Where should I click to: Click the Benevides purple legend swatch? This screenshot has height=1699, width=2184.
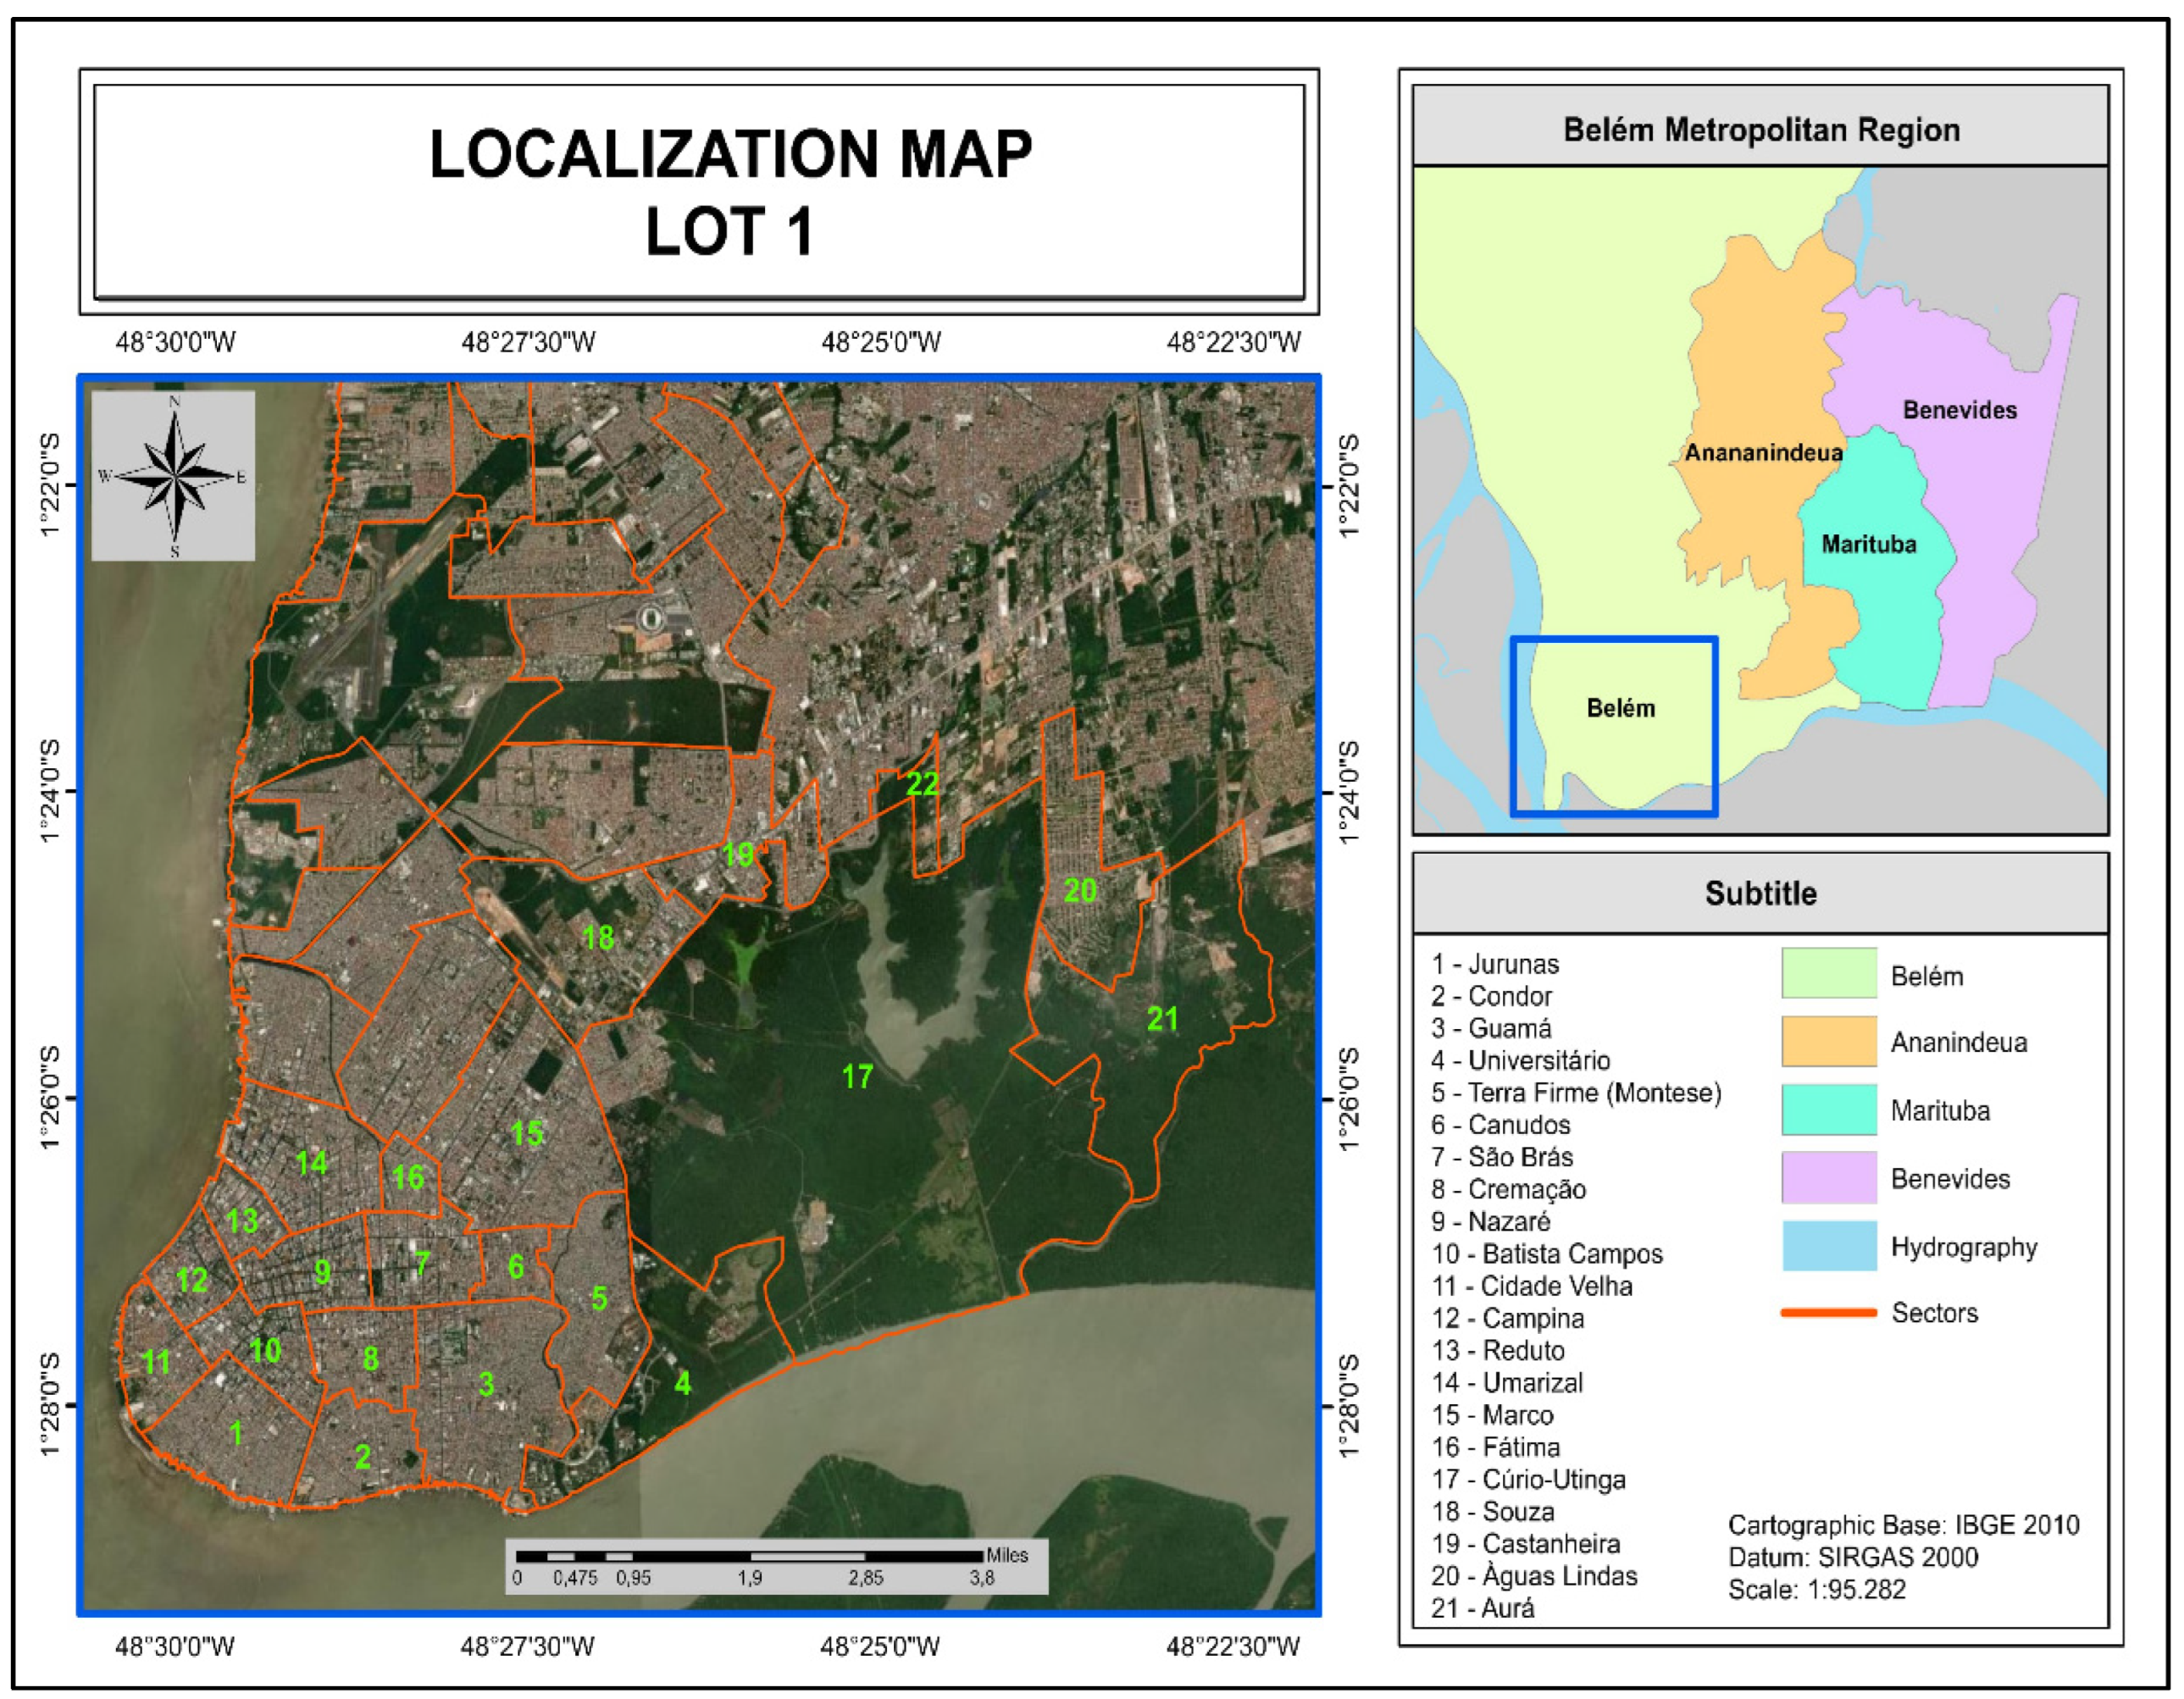(x=1828, y=1178)
